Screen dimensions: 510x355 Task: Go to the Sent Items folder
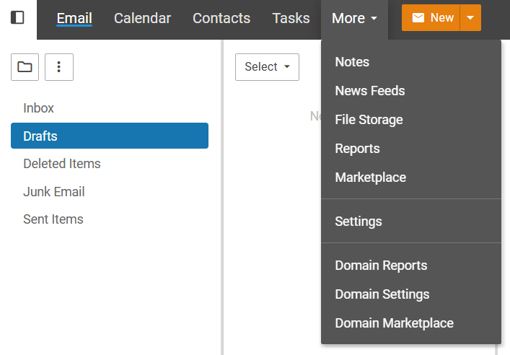[53, 219]
